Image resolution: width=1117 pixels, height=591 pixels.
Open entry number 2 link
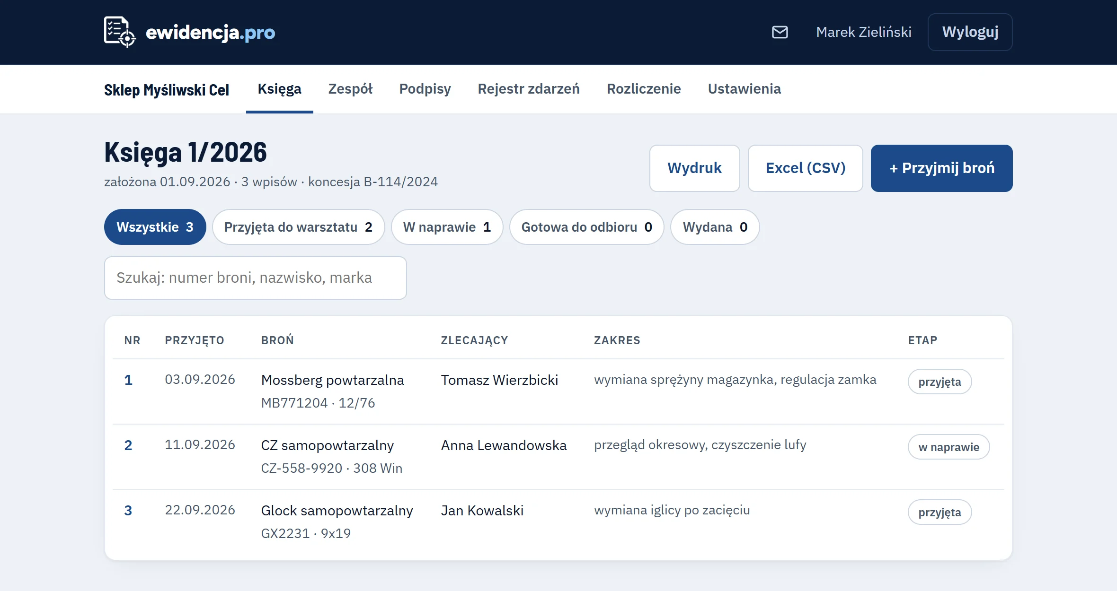pos(128,445)
